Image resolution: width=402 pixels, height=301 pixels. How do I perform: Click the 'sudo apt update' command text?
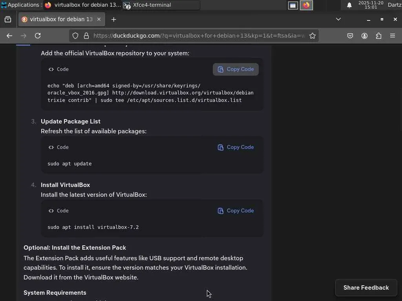(x=69, y=164)
